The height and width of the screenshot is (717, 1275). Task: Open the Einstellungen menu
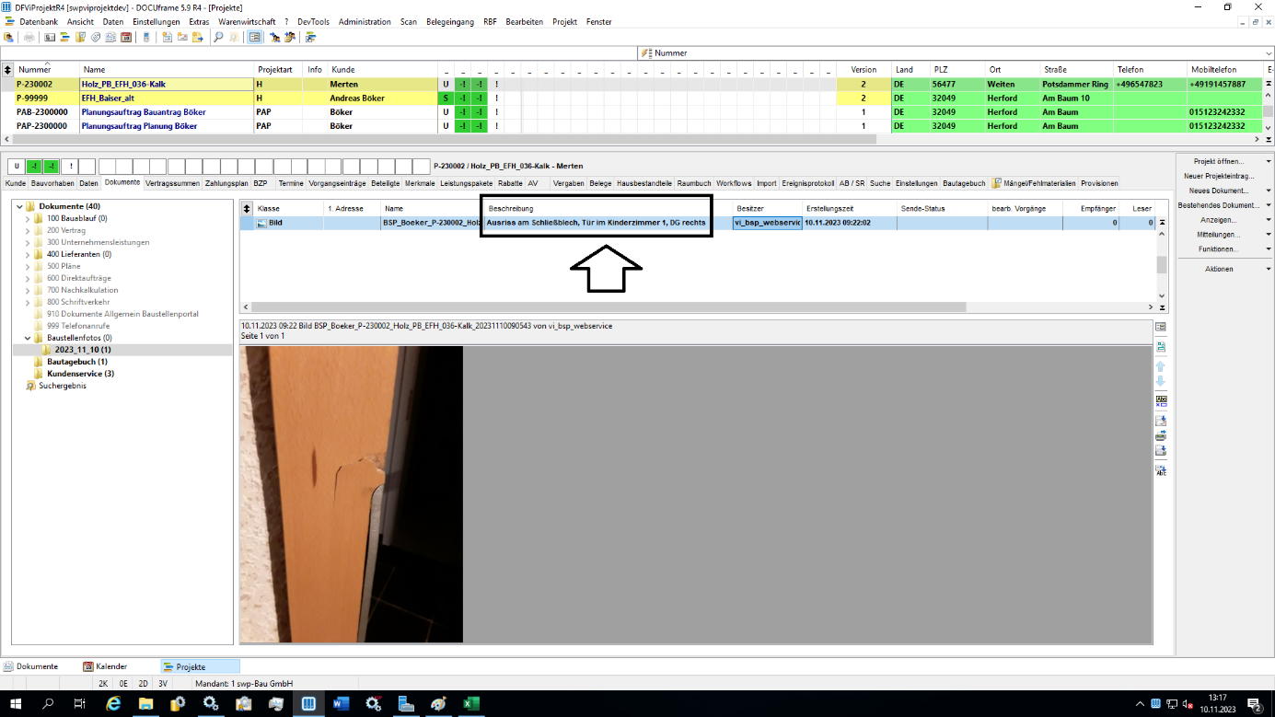(x=156, y=21)
